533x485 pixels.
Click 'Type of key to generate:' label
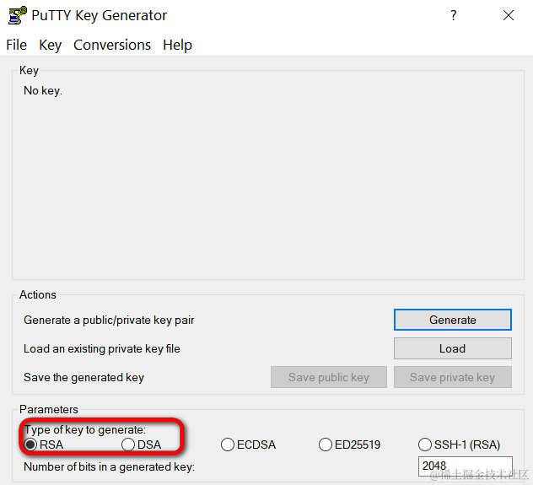[x=84, y=429]
